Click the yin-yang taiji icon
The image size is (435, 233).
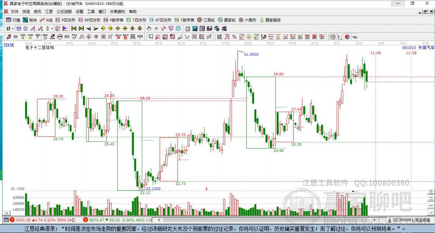point(347,37)
